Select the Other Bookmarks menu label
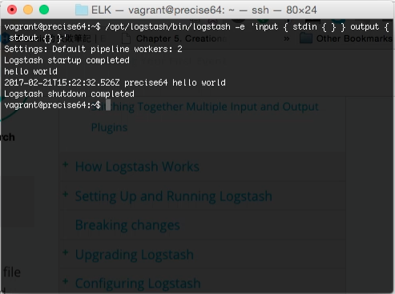The image size is (395, 294). [354, 38]
